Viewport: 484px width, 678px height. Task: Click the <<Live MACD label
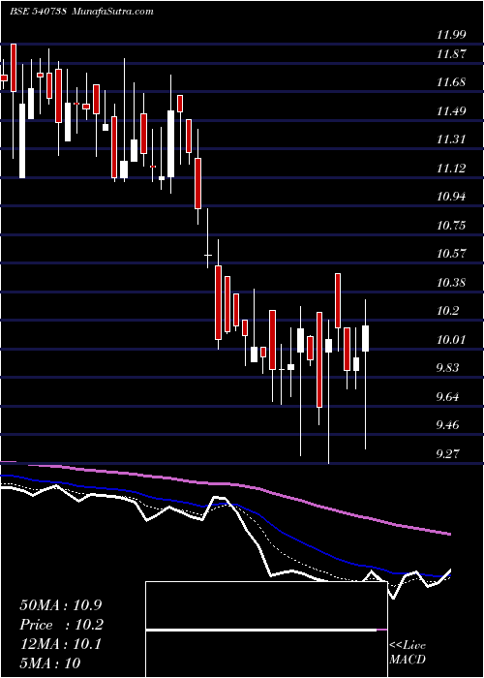[x=408, y=652]
